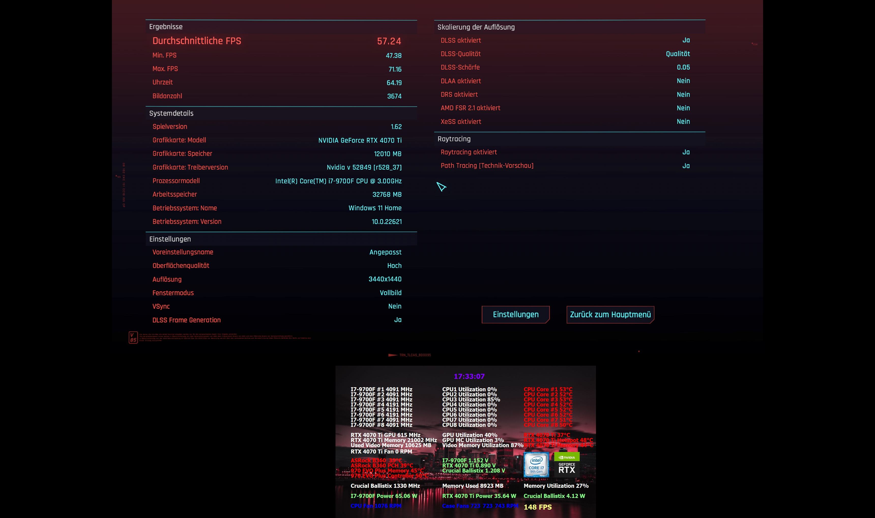Screen dimensions: 875x518
Task: Click Video Memory Utilization 87% reading
Action: [x=483, y=445]
